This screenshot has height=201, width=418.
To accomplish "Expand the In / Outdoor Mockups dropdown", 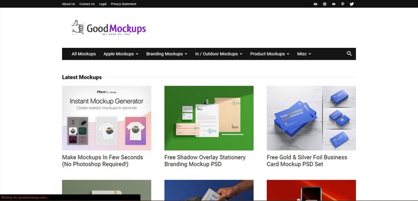I will pyautogui.click(x=219, y=54).
